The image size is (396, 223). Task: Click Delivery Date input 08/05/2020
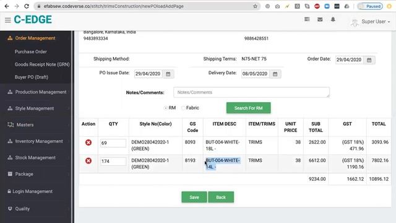click(256, 74)
